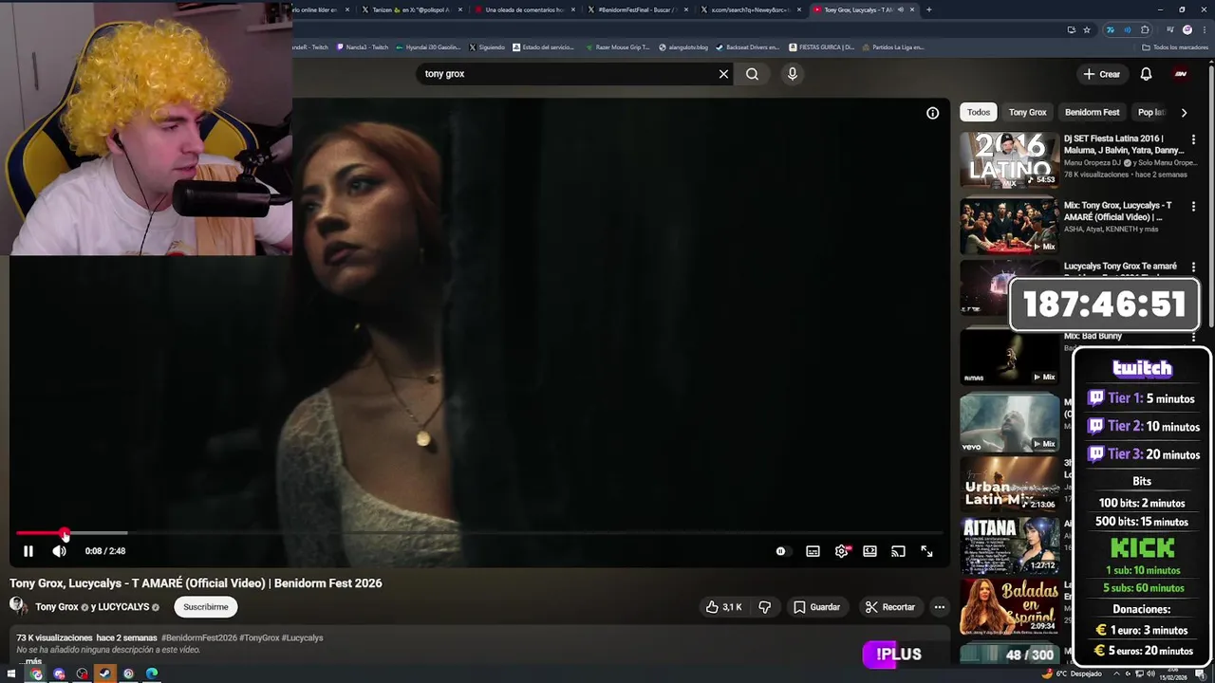This screenshot has width=1215, height=683.
Task: Open the AITANA mix thumbnail
Action: [x=1009, y=545]
